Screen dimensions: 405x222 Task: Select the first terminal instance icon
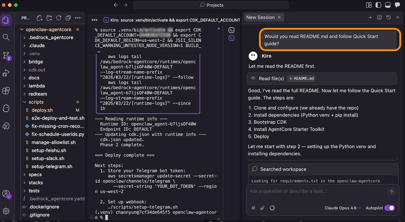[231, 30]
